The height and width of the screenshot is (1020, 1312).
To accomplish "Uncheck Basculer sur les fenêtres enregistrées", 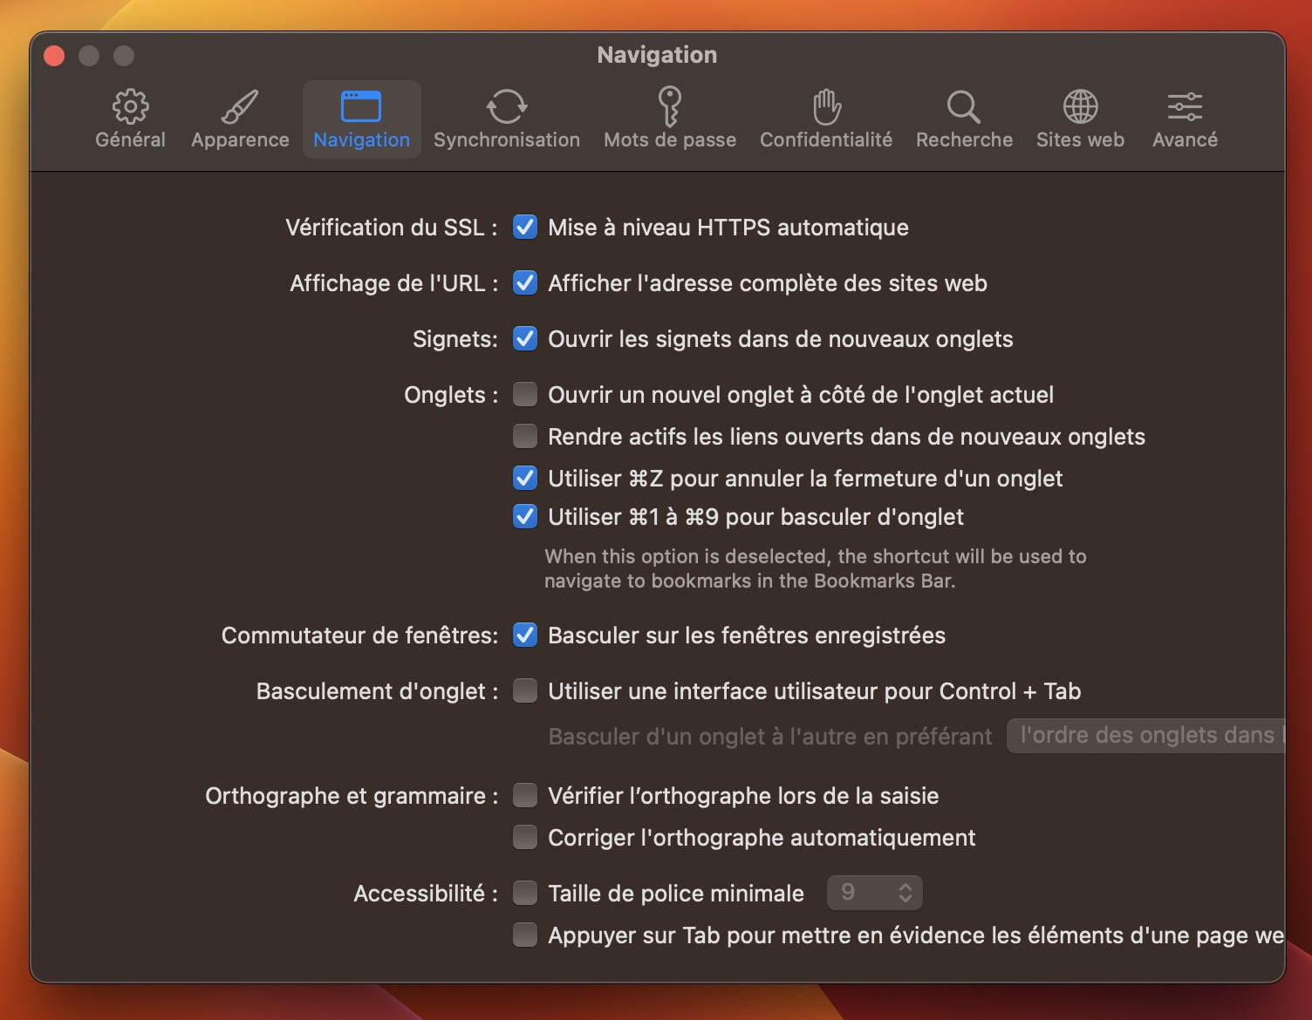I will (x=525, y=636).
